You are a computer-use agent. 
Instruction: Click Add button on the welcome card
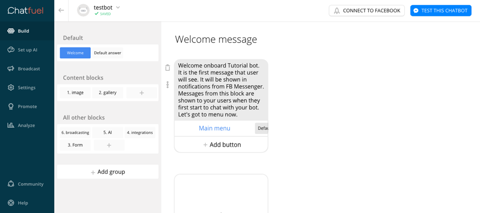click(x=221, y=145)
